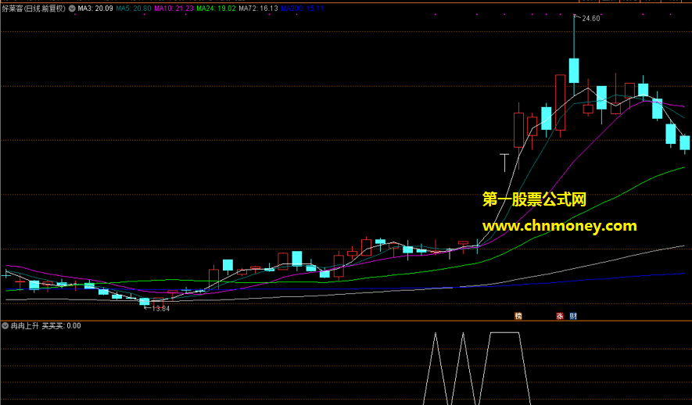Click the 冉冉上升 indicator name

25,326
